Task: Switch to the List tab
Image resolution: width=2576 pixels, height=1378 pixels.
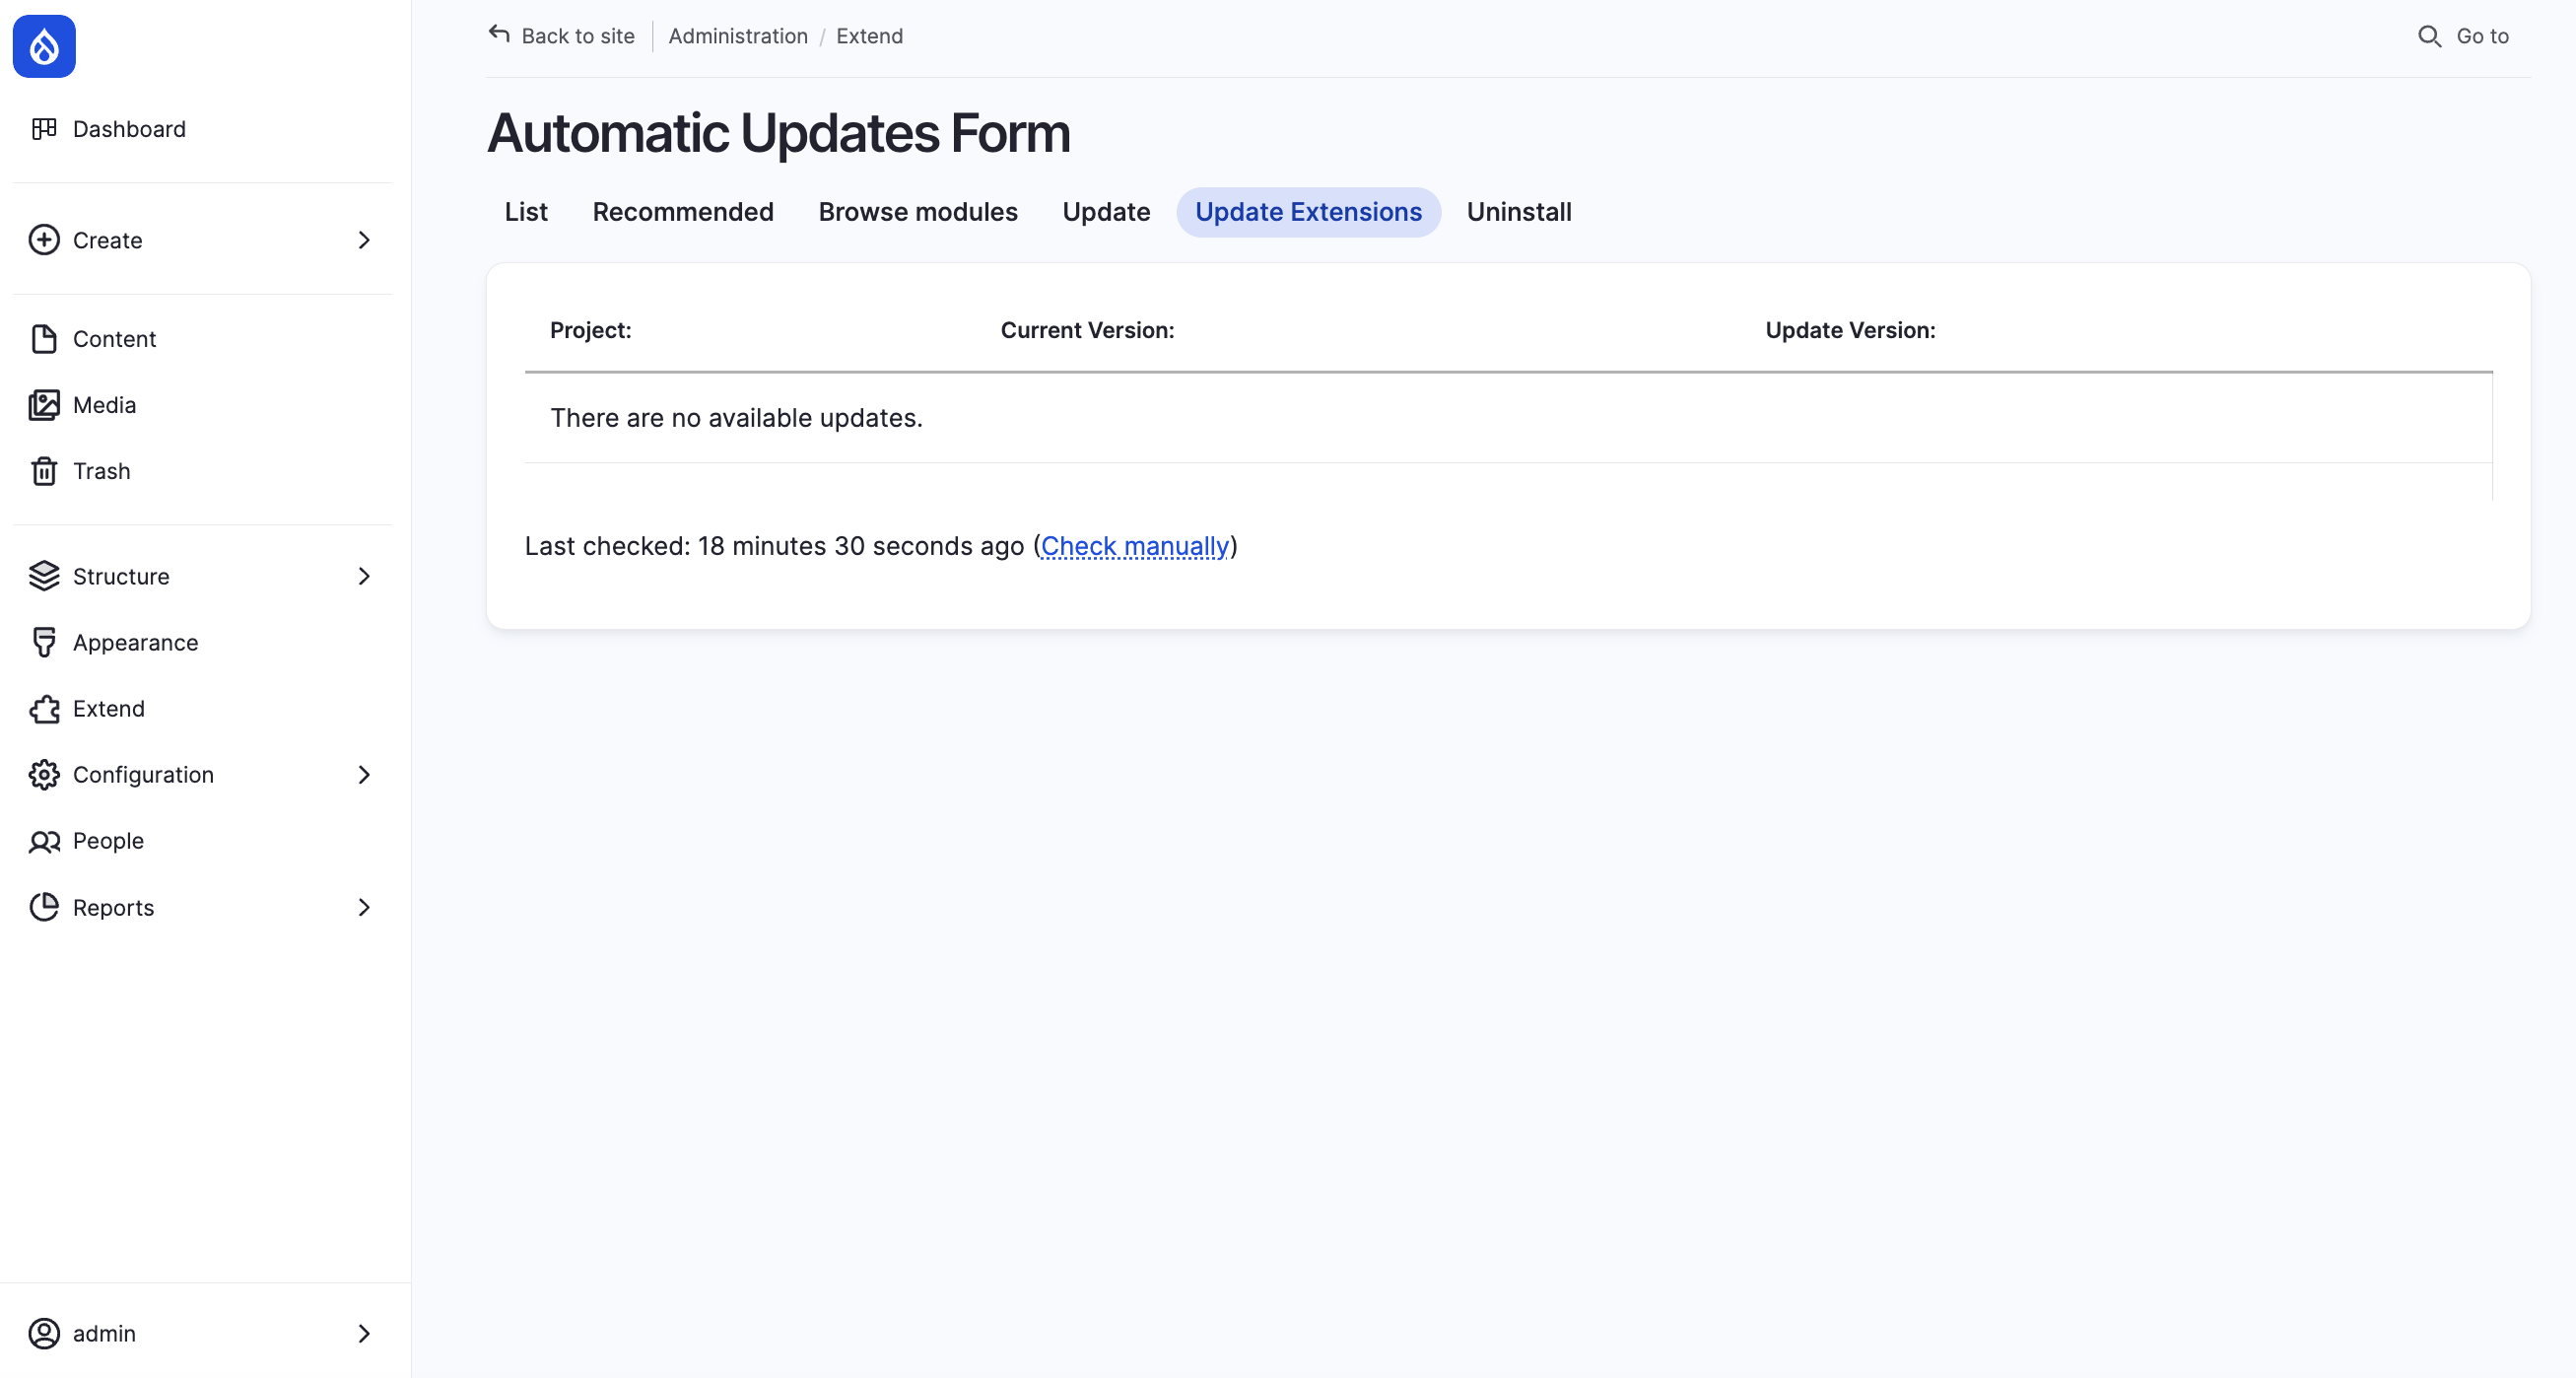Action: (526, 211)
